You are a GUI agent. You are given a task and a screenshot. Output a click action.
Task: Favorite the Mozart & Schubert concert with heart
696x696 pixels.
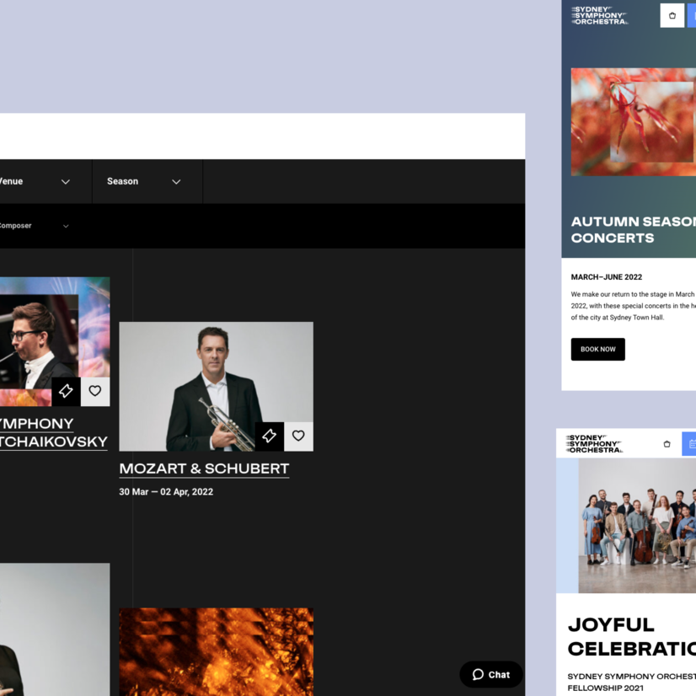(x=298, y=436)
